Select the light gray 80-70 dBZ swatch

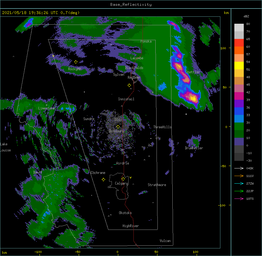(239, 28)
